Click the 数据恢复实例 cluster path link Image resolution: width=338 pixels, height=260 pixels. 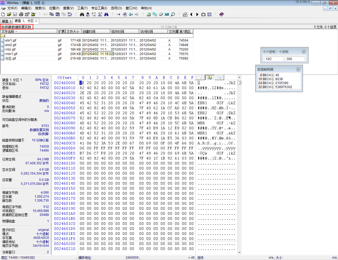[39, 130]
